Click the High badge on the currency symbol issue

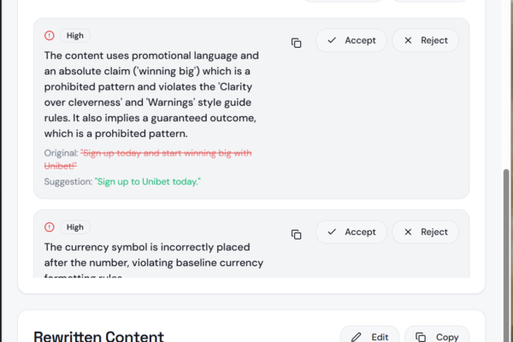click(x=75, y=227)
